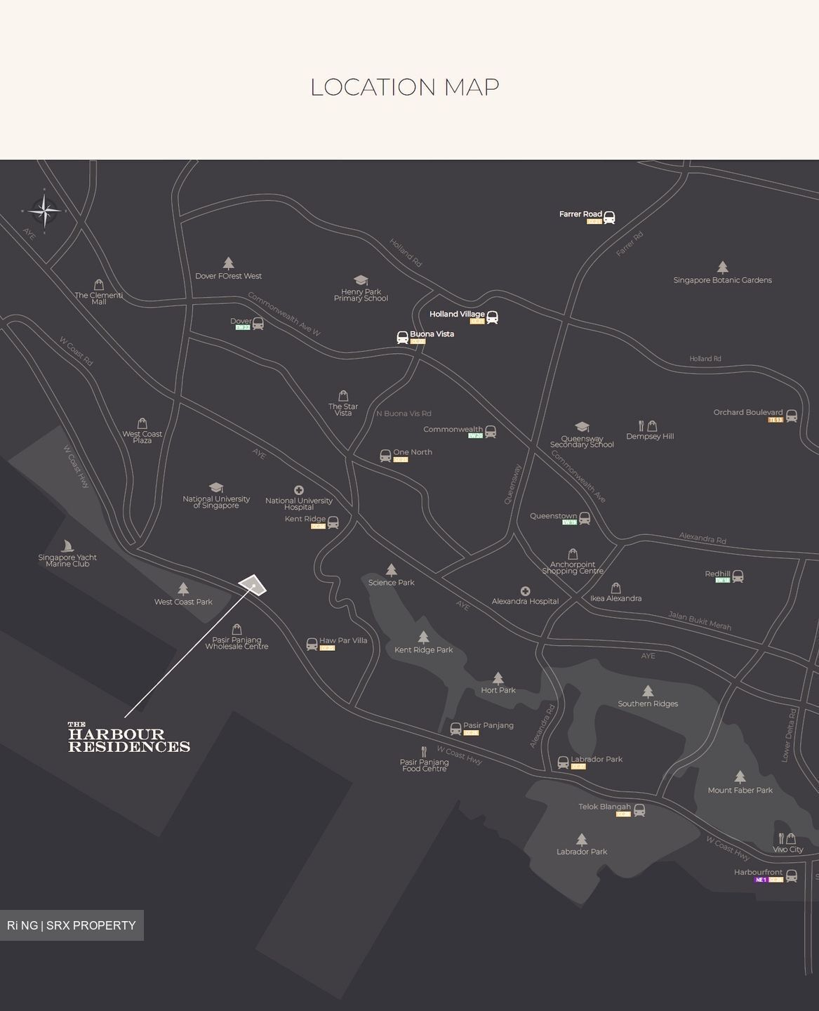This screenshot has width=819, height=1011.
Task: Click the Kent Ridge Park tree icon
Action: click(423, 637)
